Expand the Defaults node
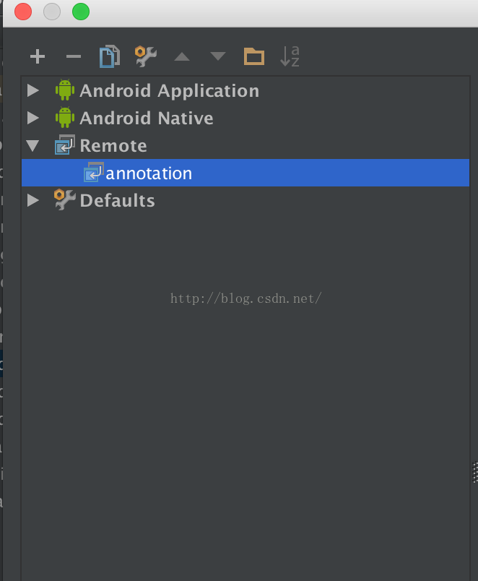This screenshot has width=478, height=581. 33,200
